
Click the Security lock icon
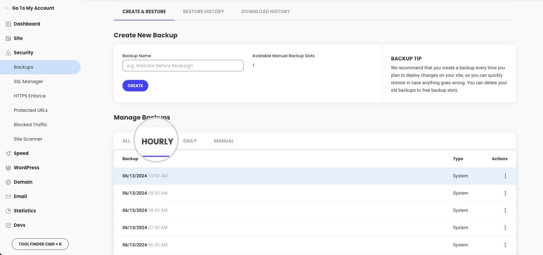click(x=8, y=53)
